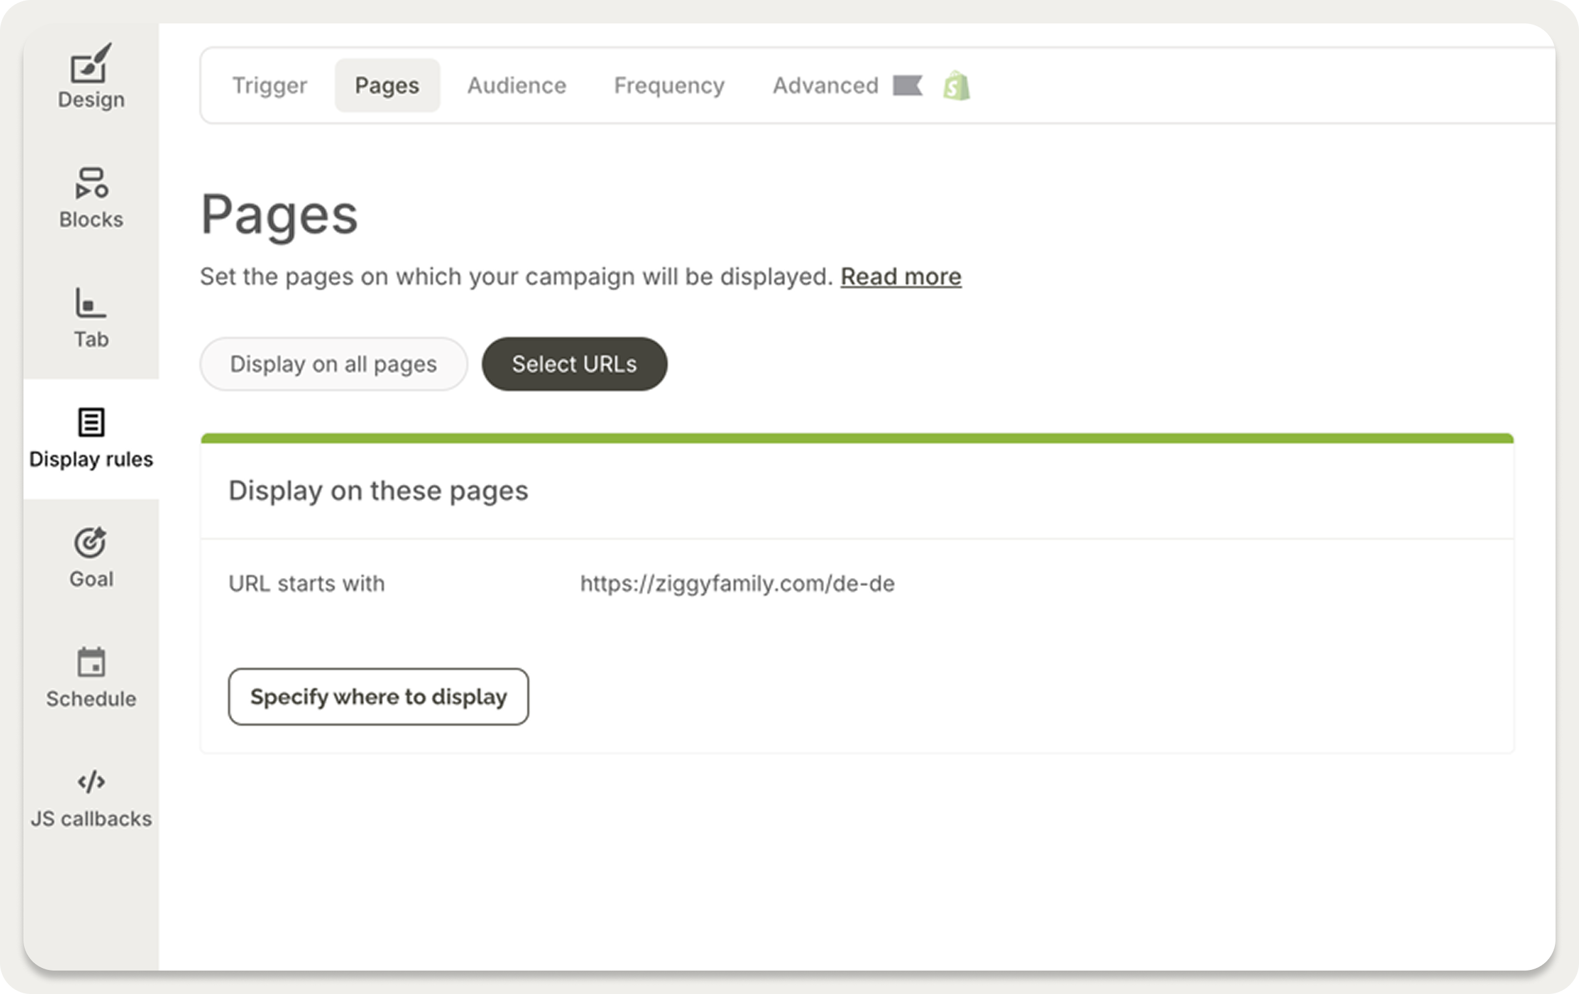Choose the Select URLs option
Viewport: 1579px width, 994px height.
click(x=574, y=365)
